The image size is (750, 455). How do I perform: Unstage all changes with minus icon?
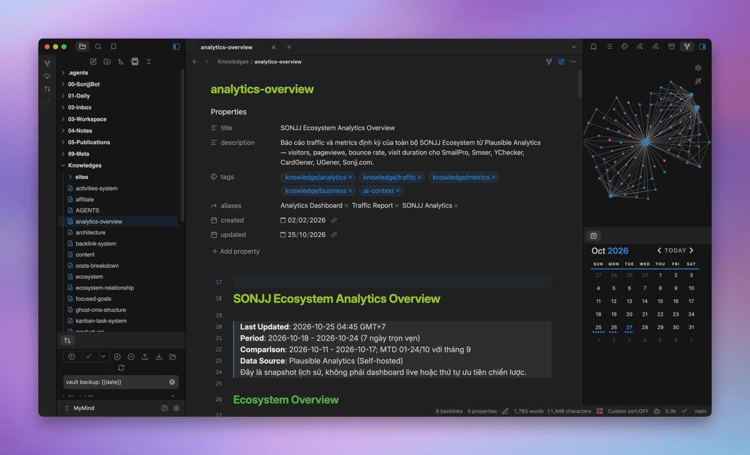click(131, 357)
